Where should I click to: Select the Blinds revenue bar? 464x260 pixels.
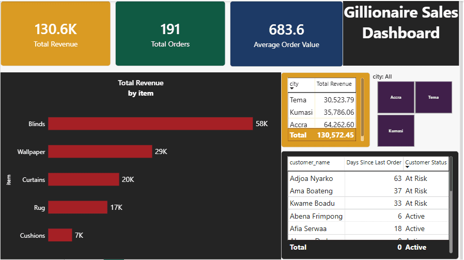tap(150, 124)
